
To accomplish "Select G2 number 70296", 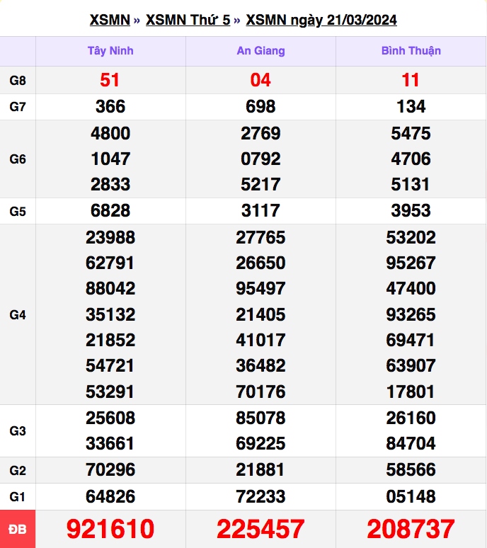I will click(110, 469).
